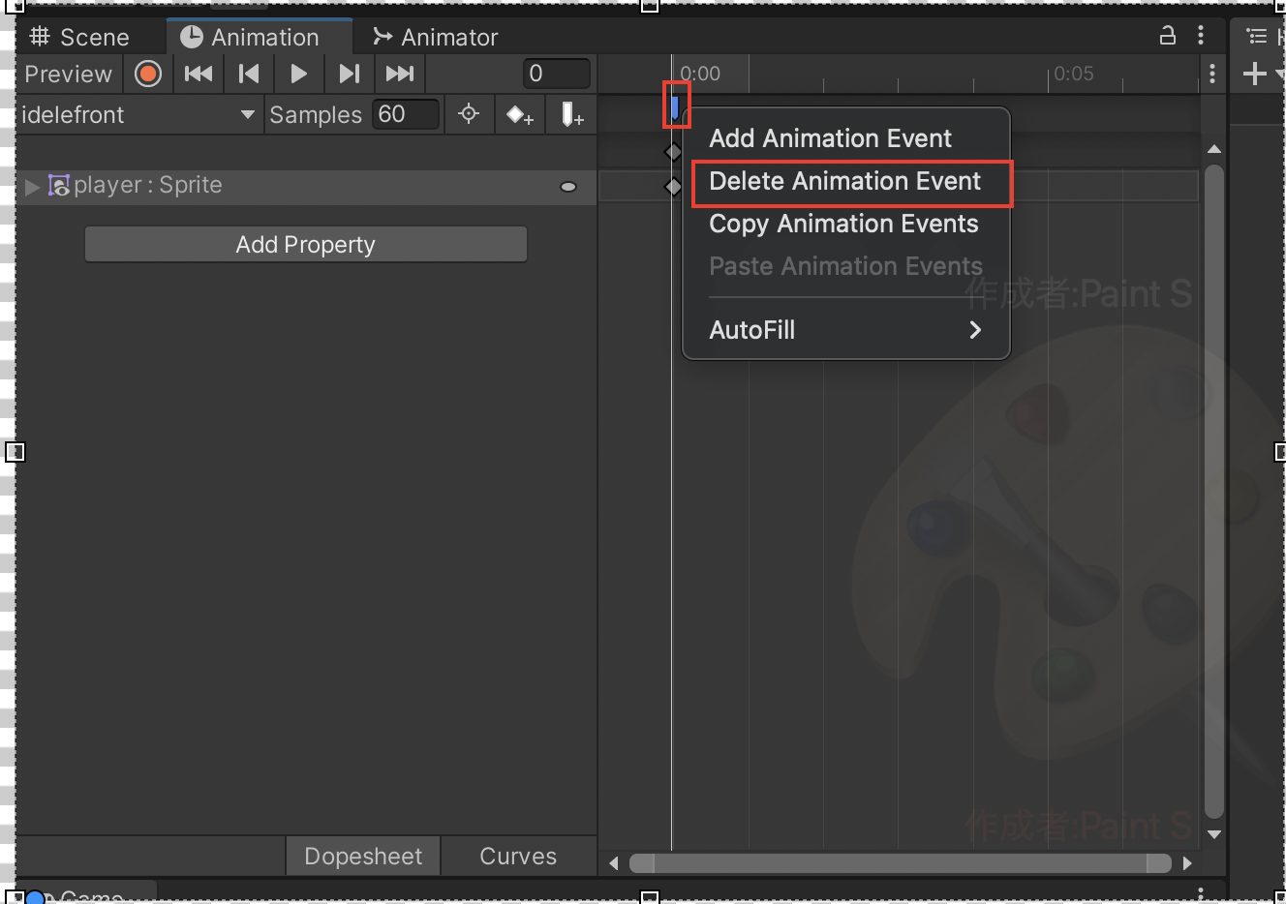Select the summary row keyframe diamond
The width and height of the screenshot is (1286, 904).
(x=673, y=152)
